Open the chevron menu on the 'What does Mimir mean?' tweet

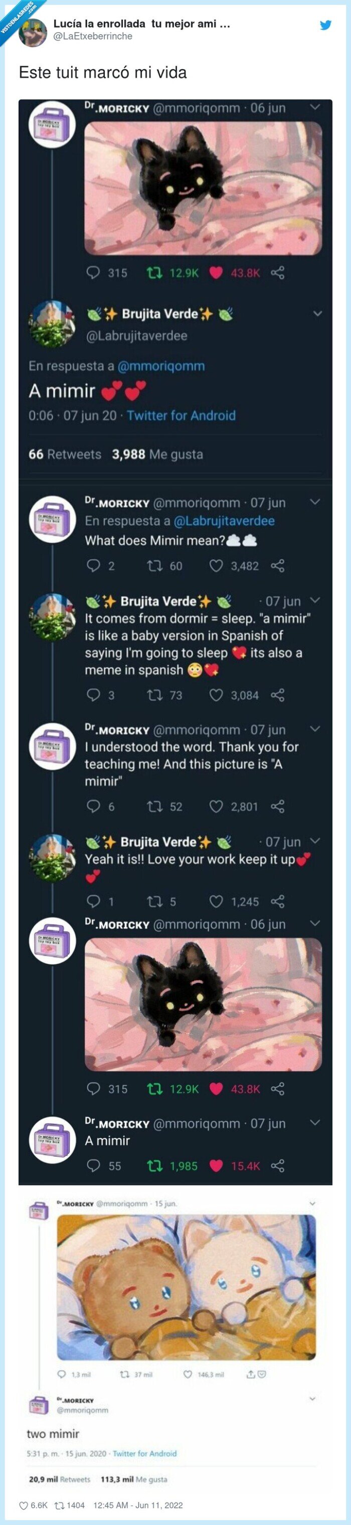315,502
